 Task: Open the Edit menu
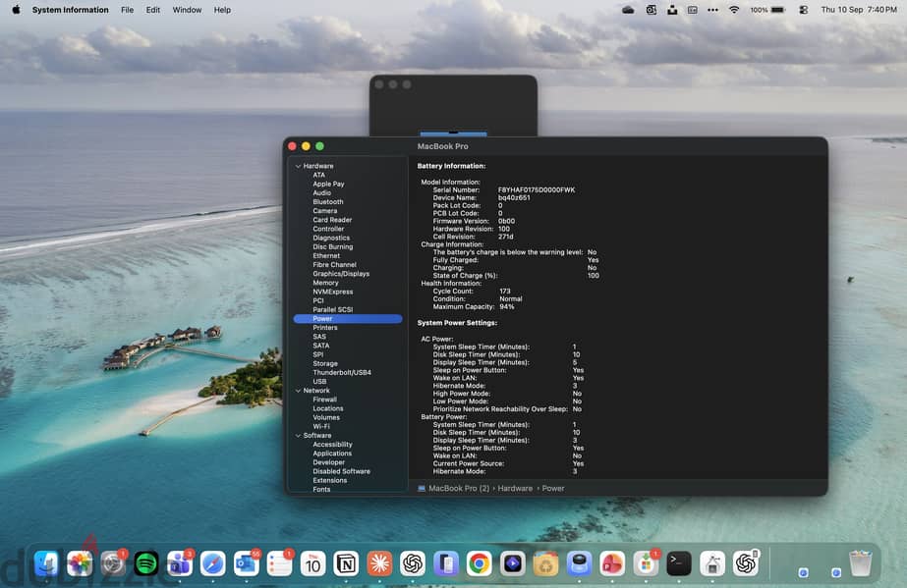(x=152, y=10)
